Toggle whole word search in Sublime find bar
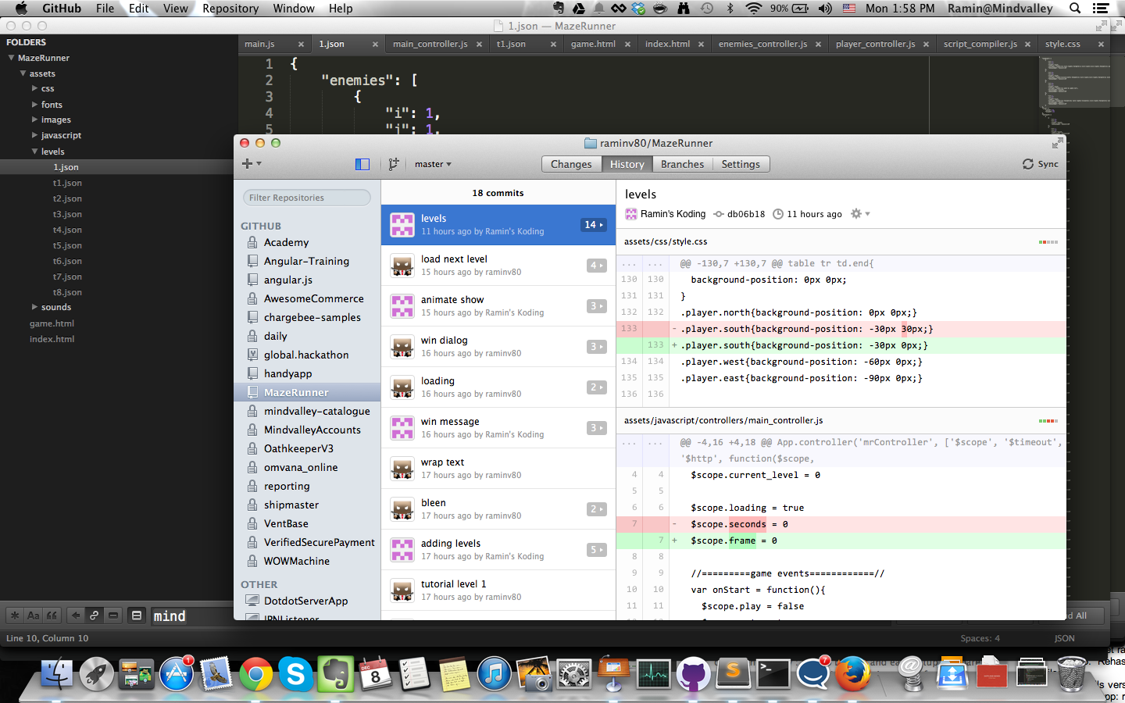Viewport: 1125px width, 703px height. pos(52,616)
